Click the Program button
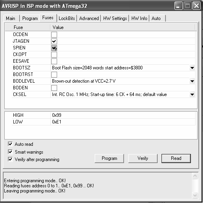 (109, 158)
